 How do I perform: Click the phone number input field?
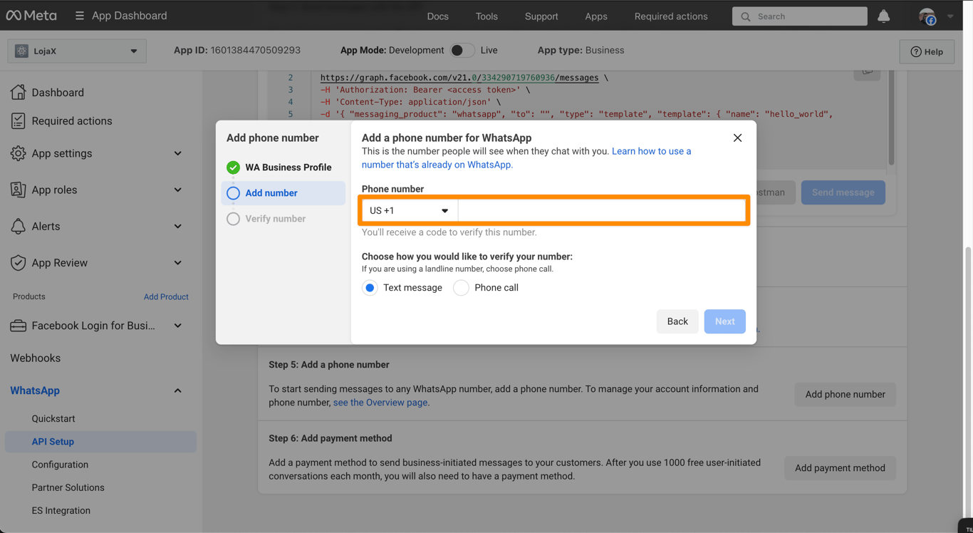602,211
